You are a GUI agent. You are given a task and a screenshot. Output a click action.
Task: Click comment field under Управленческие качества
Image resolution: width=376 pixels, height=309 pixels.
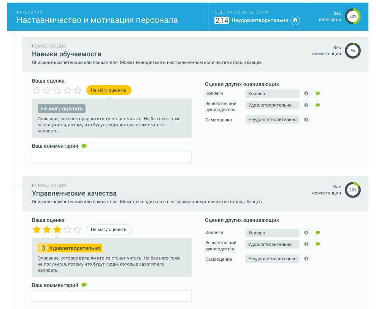point(112,296)
